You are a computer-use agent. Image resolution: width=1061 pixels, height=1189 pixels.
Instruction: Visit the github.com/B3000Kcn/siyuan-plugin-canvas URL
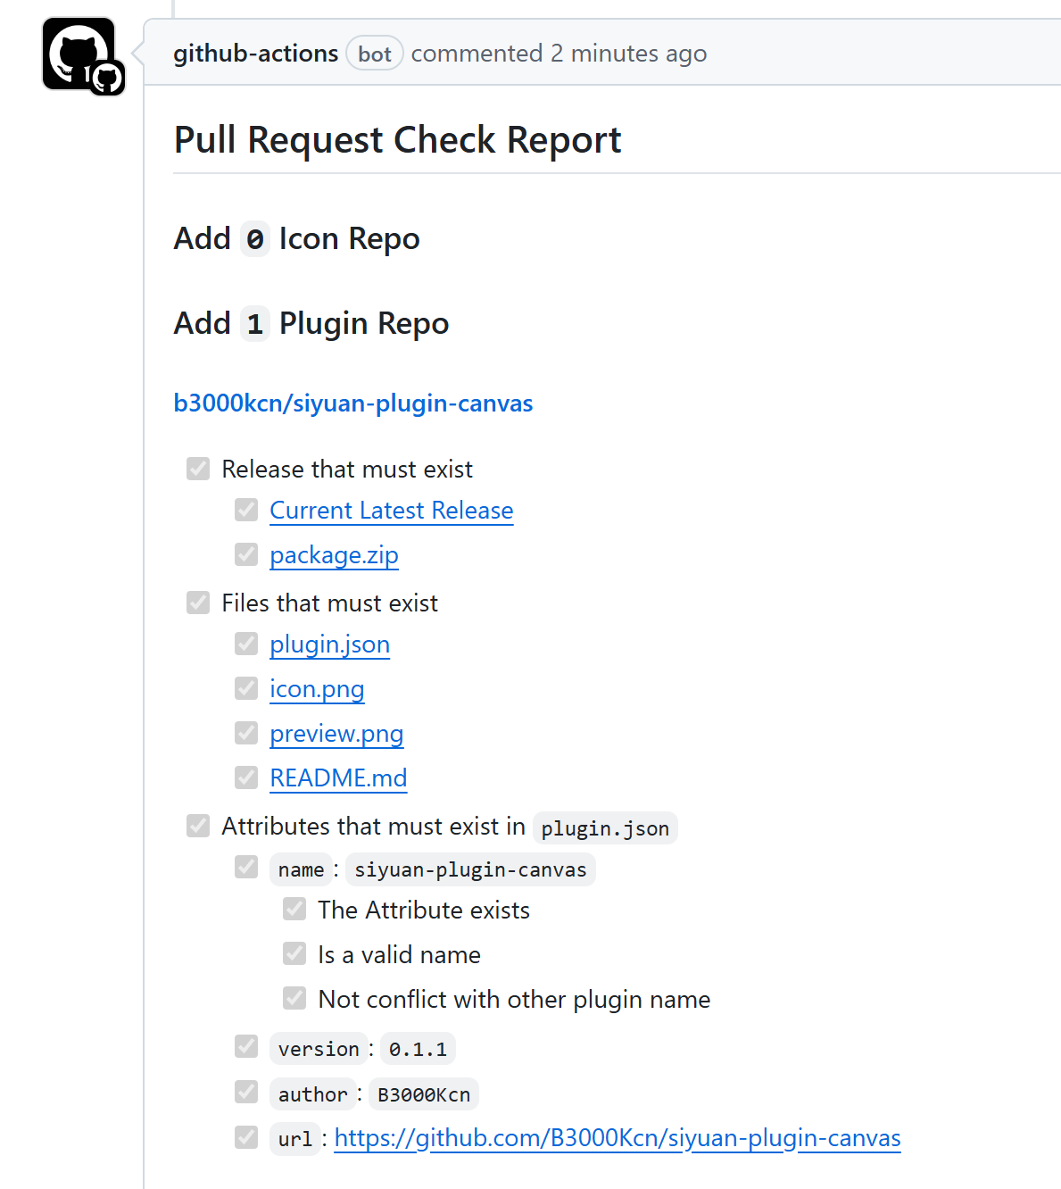point(617,1138)
